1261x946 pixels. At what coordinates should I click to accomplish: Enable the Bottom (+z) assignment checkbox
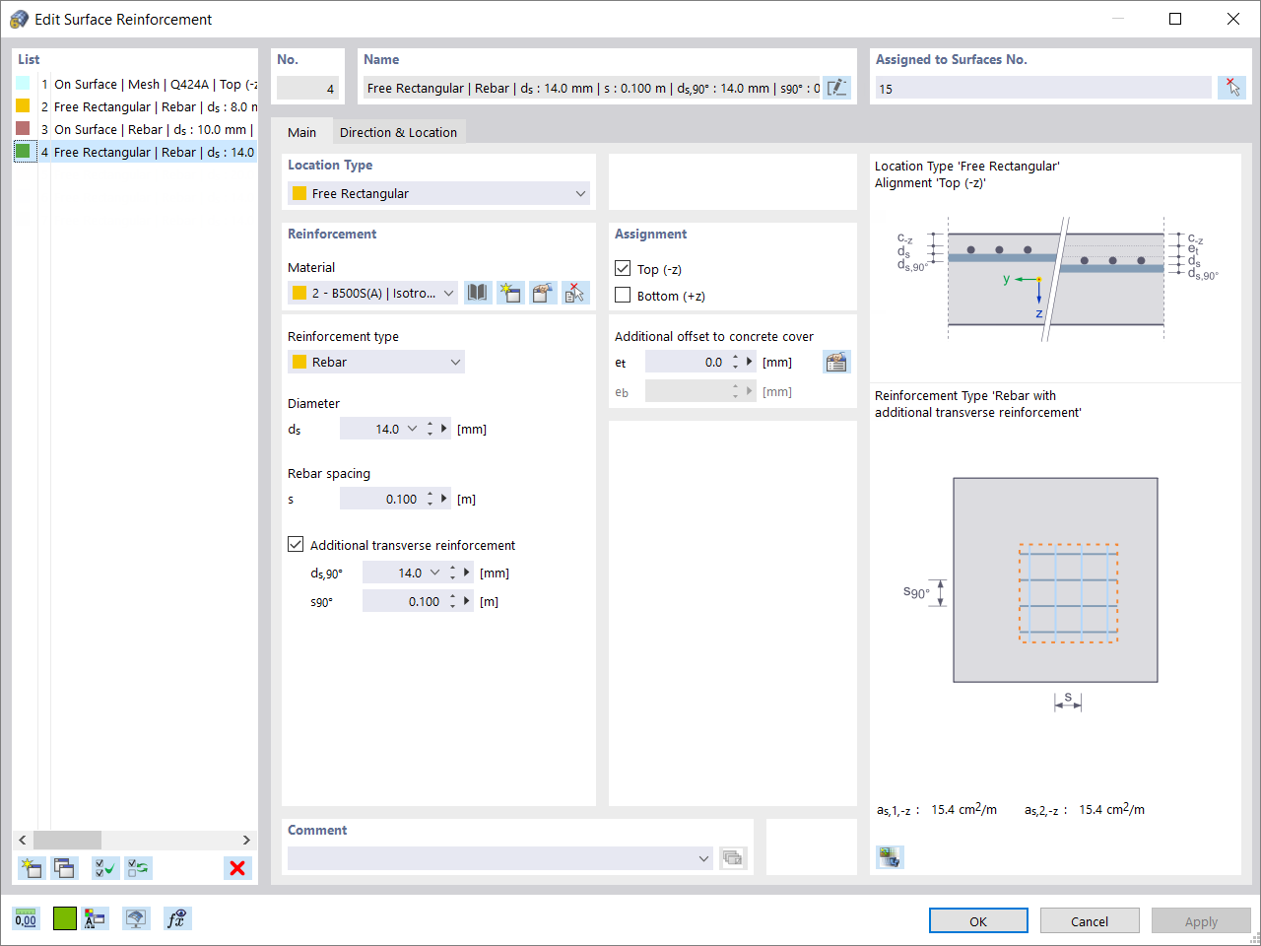point(623,295)
